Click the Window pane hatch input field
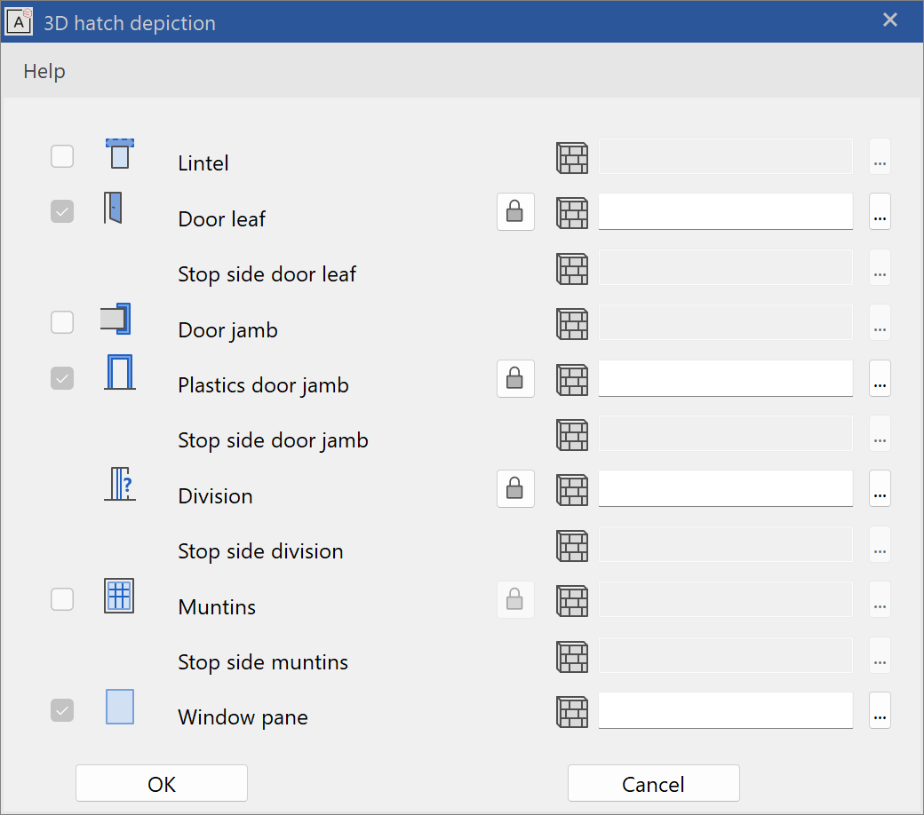924x815 pixels. (x=725, y=711)
